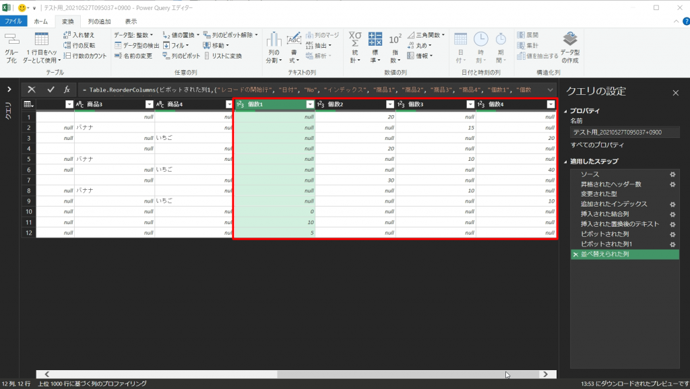
Task: Delete the 並べ替えられた列 step with X icon
Action: point(575,255)
